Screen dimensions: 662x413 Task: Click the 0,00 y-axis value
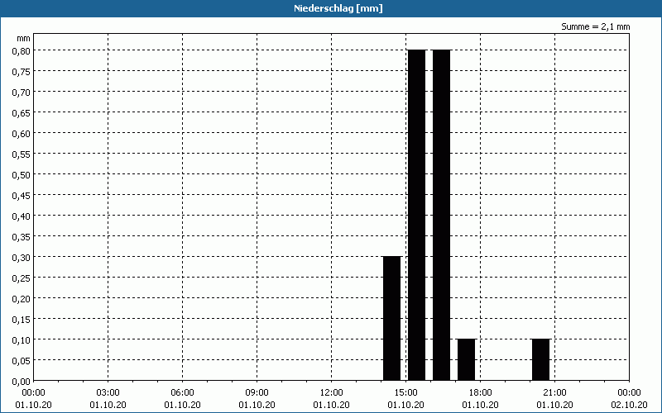(x=22, y=382)
